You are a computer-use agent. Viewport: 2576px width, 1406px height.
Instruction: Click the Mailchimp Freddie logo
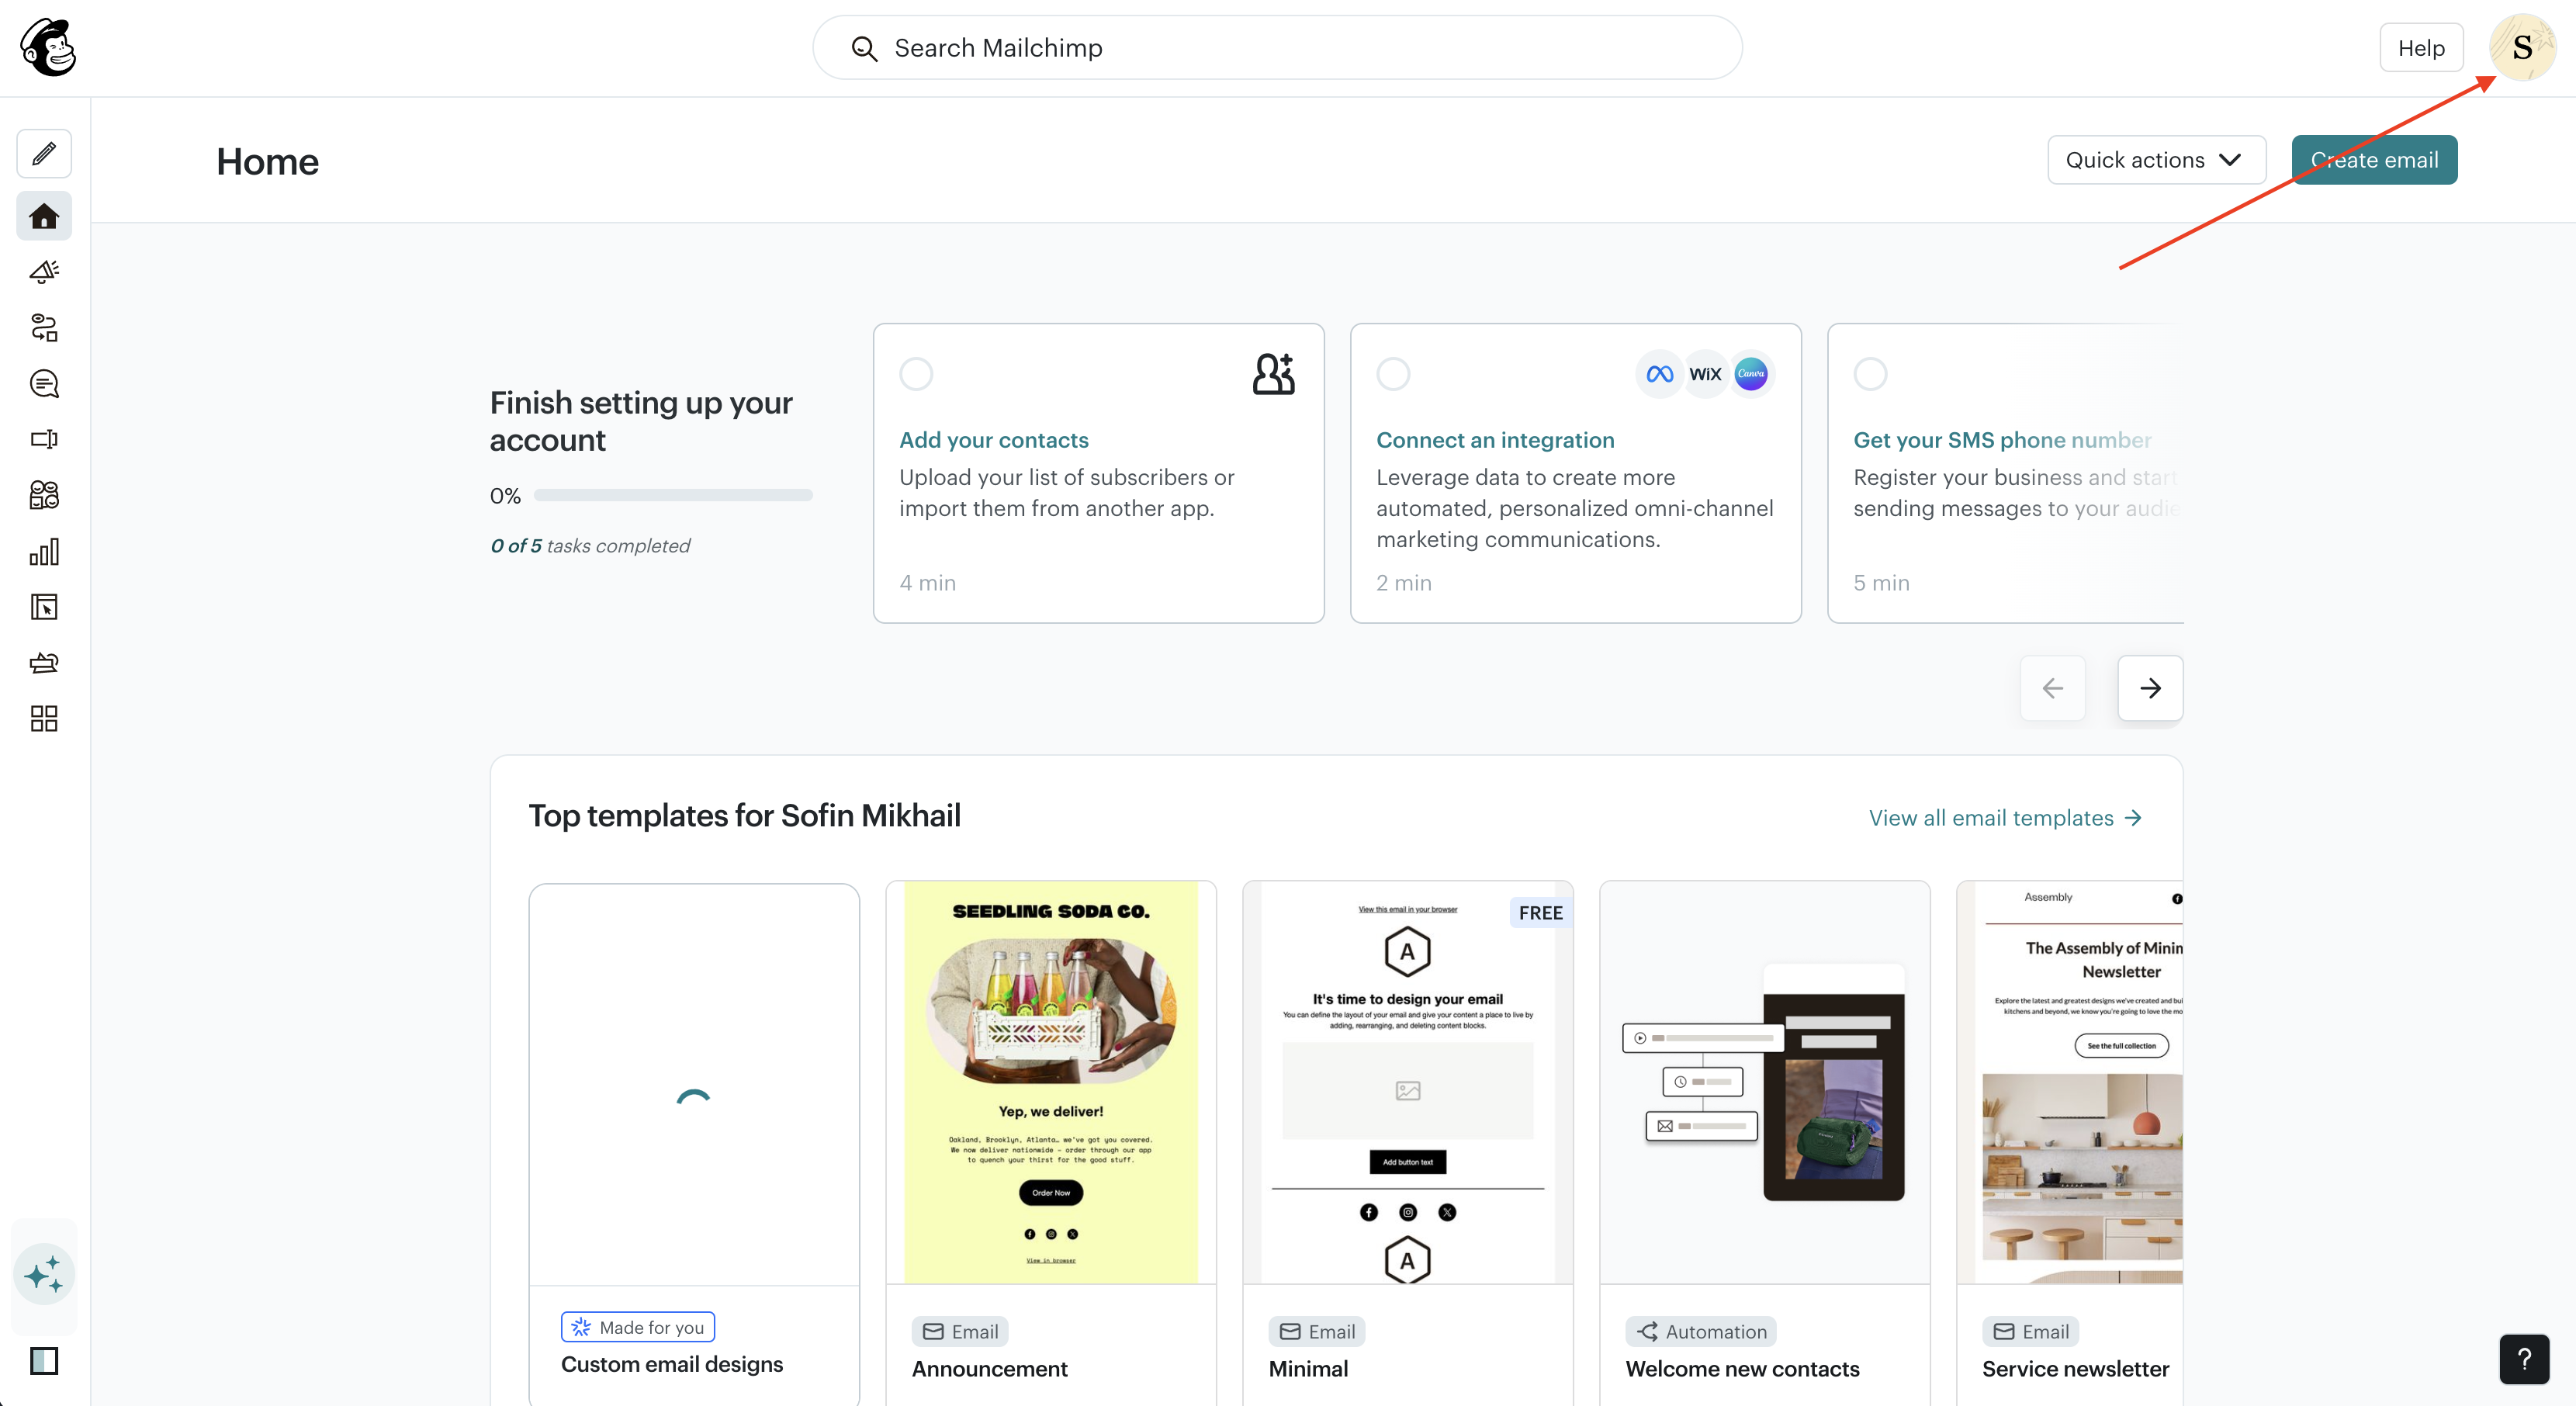[48, 48]
